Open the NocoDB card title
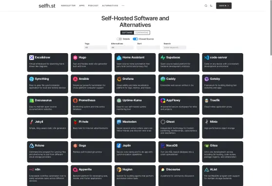The image size is (272, 186). pos(172,146)
